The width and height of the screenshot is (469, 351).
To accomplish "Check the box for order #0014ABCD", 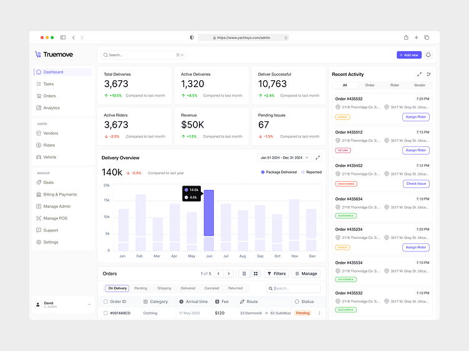I will [105, 313].
